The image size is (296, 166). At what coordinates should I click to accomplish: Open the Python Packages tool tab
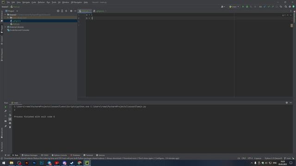coord(30,155)
